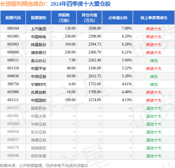Select 减仓 label in 中信证券 row
Screen dimensions: 175x168
point(154,76)
